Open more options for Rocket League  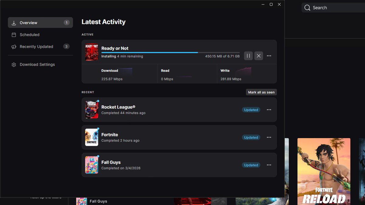pos(269,110)
